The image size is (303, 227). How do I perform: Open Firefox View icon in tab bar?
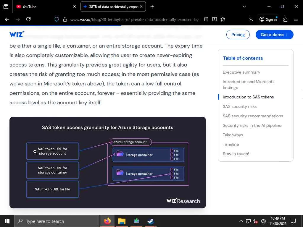(x=6, y=7)
